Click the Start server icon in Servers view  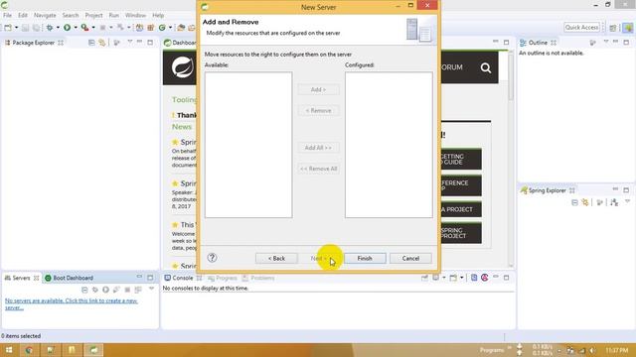pyautogui.click(x=105, y=290)
